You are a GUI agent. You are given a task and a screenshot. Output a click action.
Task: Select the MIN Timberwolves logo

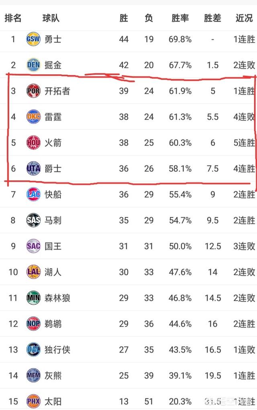pos(33,298)
